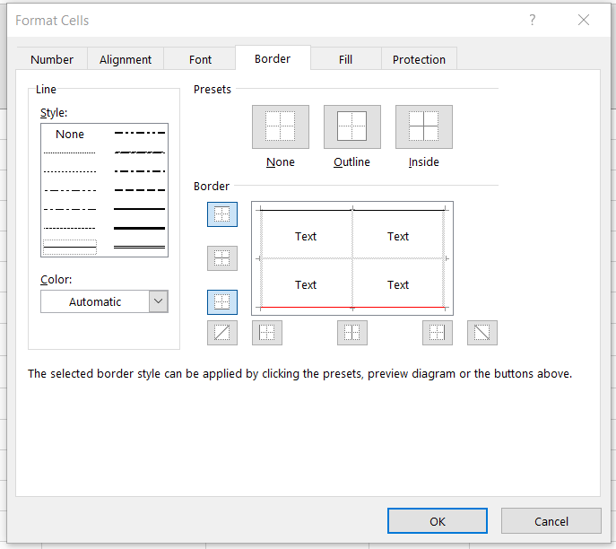Switch to the Alignment tab

(126, 59)
